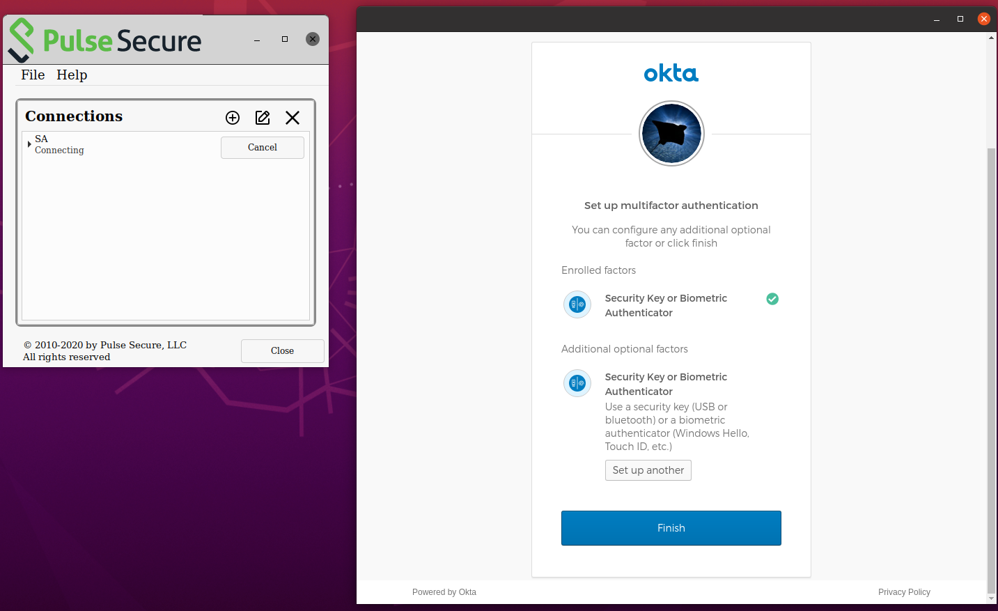Open the Help menu in Pulse Secure
The width and height of the screenshot is (998, 611).
pyautogui.click(x=72, y=75)
